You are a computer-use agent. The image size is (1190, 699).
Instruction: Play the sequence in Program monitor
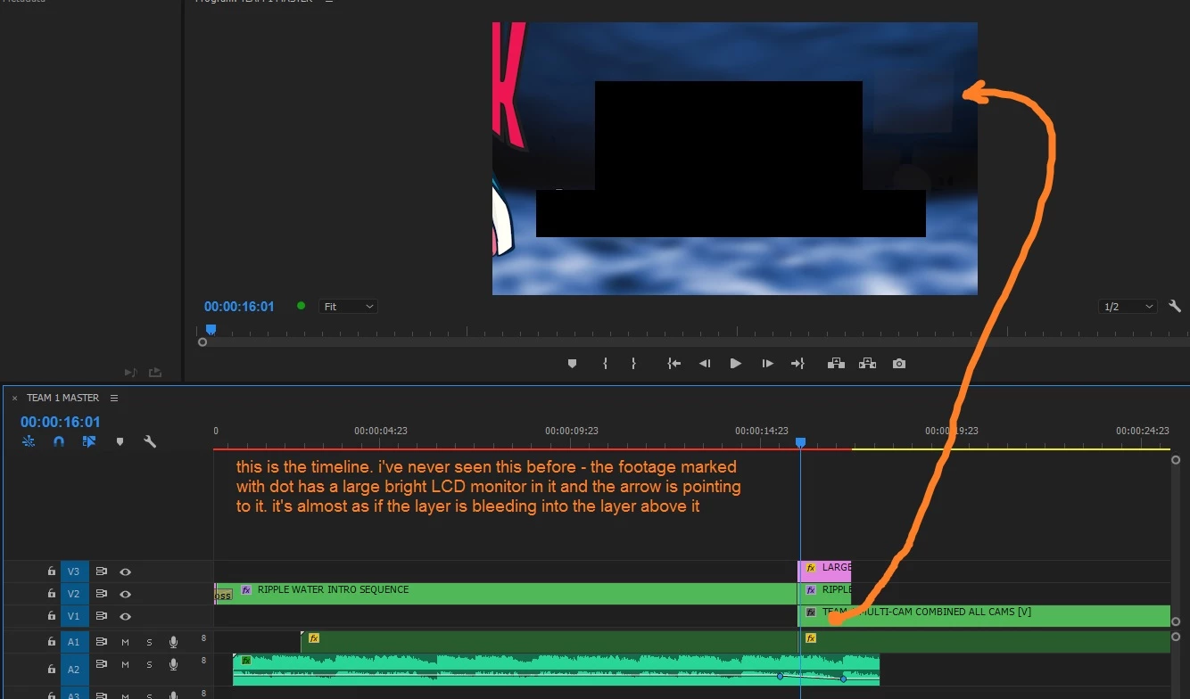(736, 364)
